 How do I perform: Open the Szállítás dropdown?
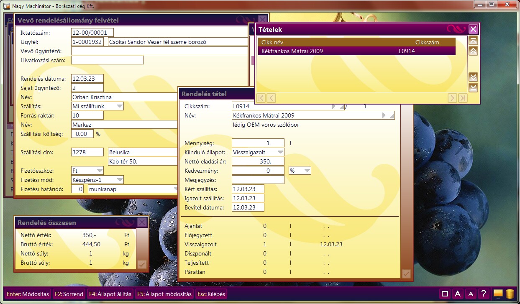pyautogui.click(x=120, y=106)
